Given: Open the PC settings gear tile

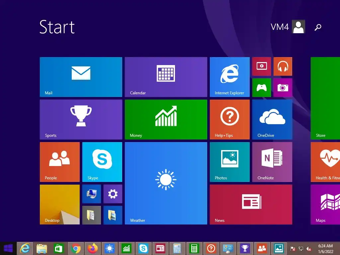Looking at the screenshot, I should coord(113,194).
